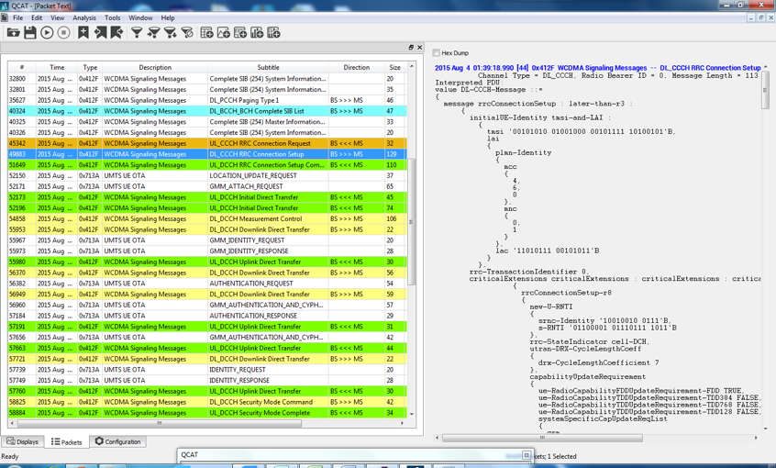
Task: Click packet text pane scroll down arrow
Action: (766, 429)
